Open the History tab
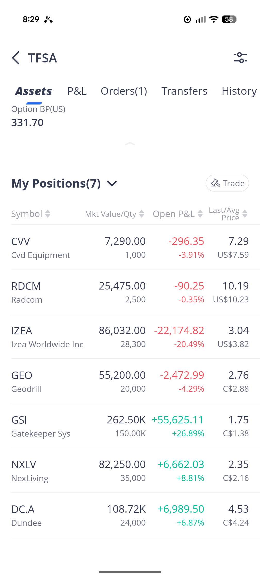This screenshot has width=260, height=579. pos(239,91)
